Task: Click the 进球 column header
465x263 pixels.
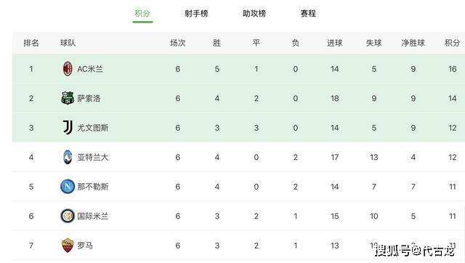Action: (335, 43)
